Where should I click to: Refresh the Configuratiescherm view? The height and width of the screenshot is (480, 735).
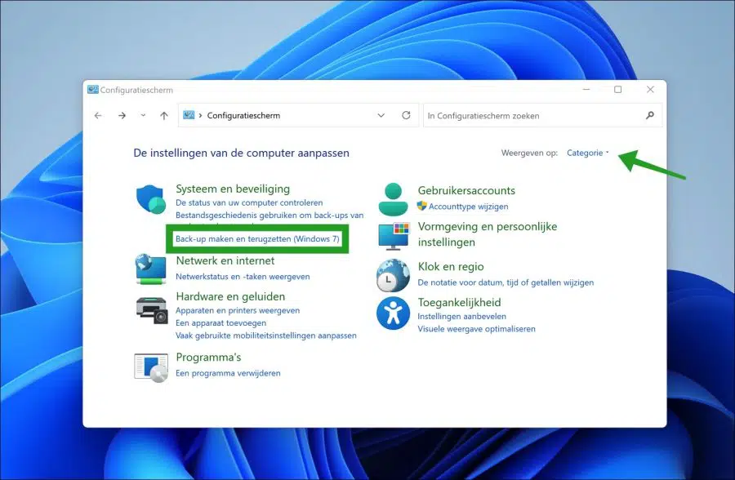(x=406, y=115)
